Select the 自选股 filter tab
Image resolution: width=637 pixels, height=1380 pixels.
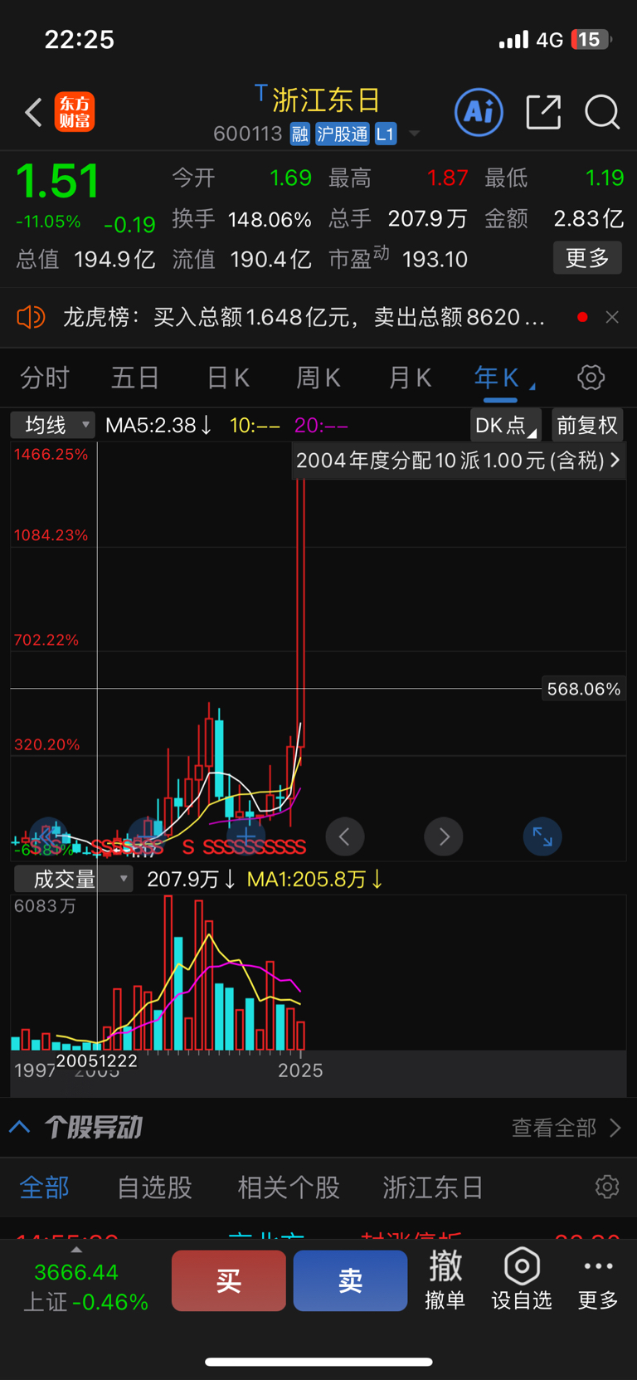pyautogui.click(x=154, y=1187)
